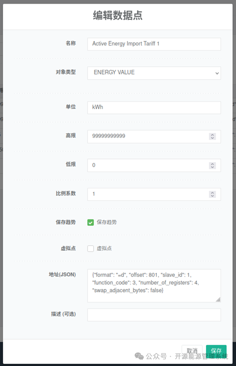
Task: Click the 高限 field stepper arrows
Action: (x=212, y=136)
